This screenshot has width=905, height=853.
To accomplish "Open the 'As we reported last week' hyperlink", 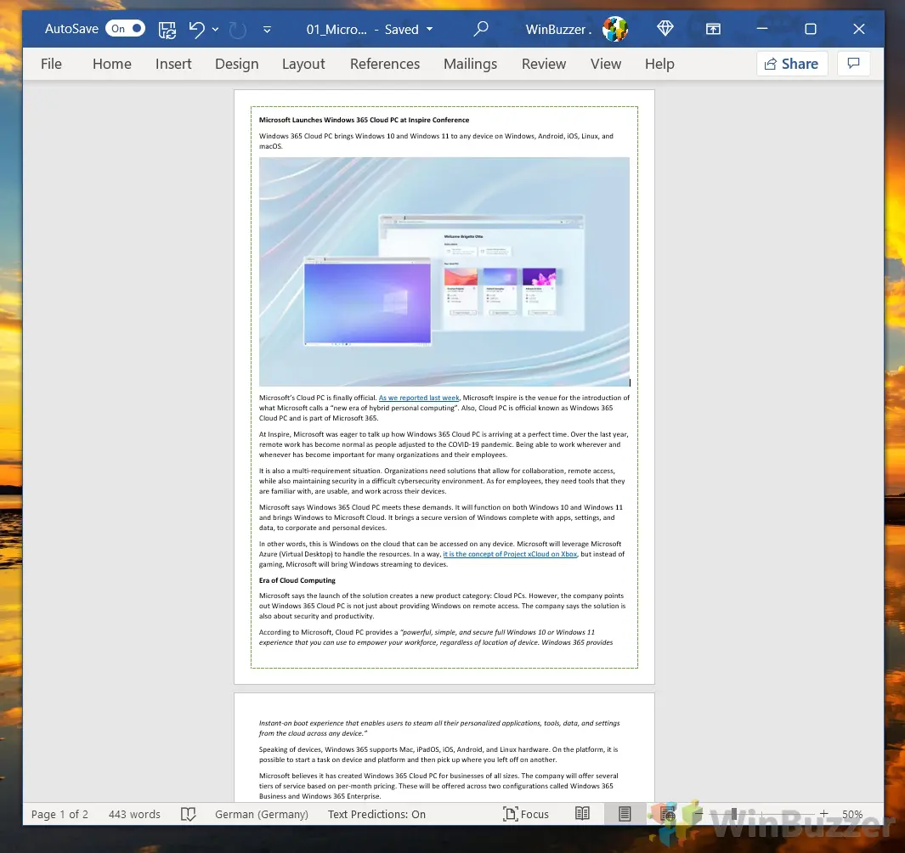I will [x=419, y=398].
